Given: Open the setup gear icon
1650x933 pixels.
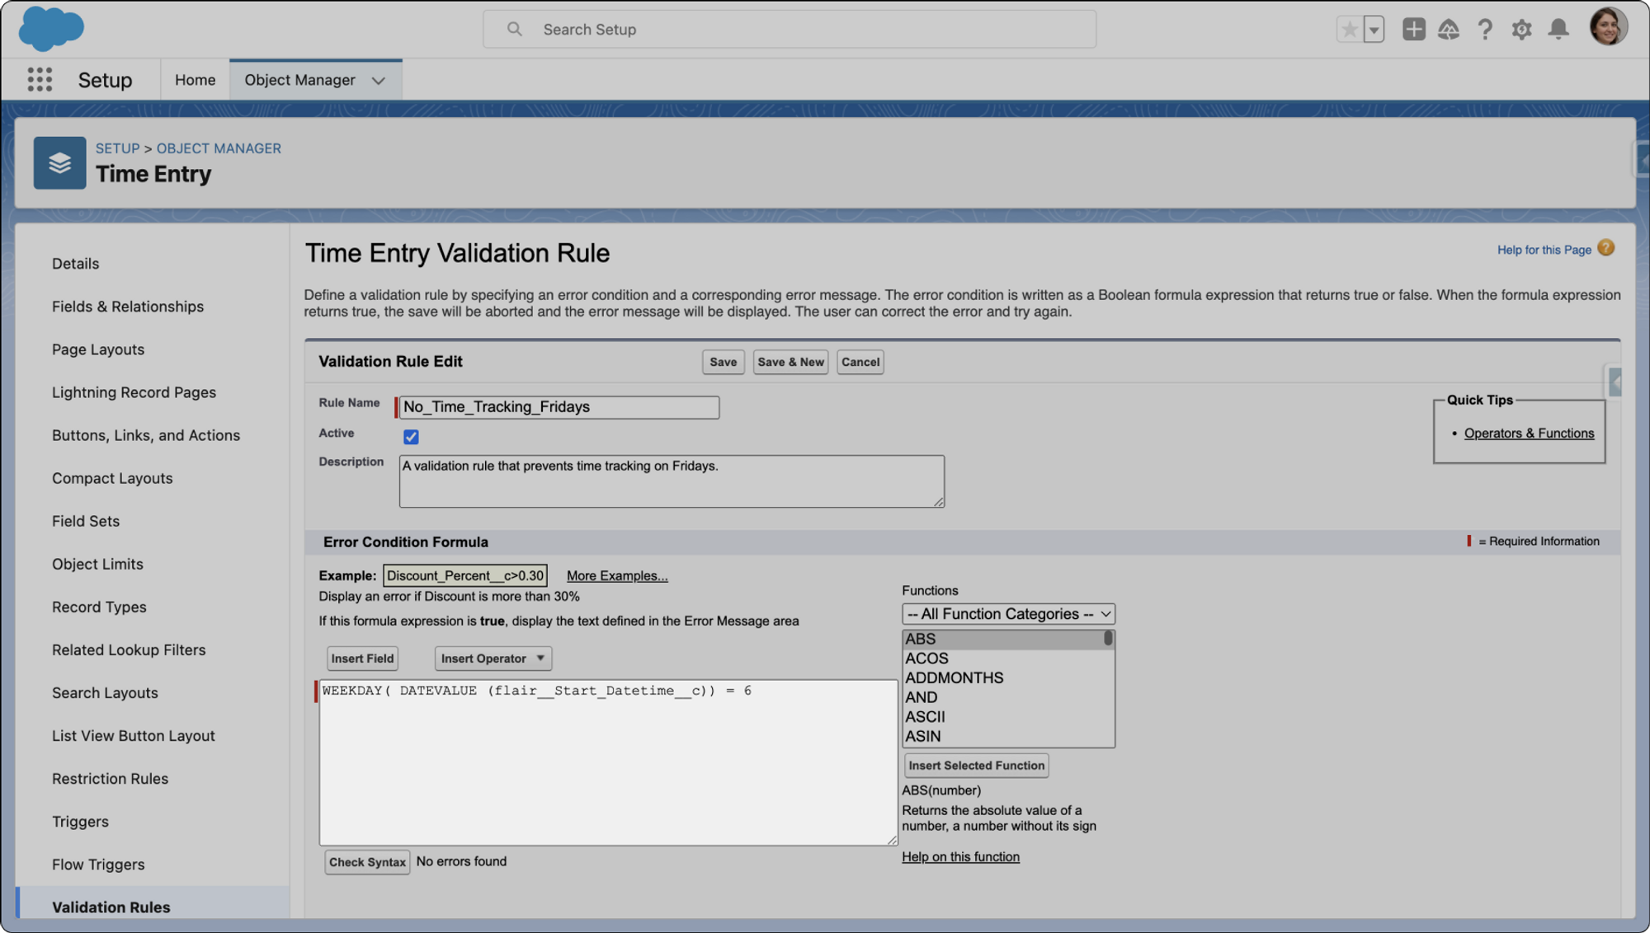Looking at the screenshot, I should 1521,30.
